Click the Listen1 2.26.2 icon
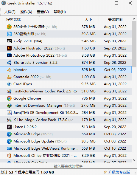 9,127
